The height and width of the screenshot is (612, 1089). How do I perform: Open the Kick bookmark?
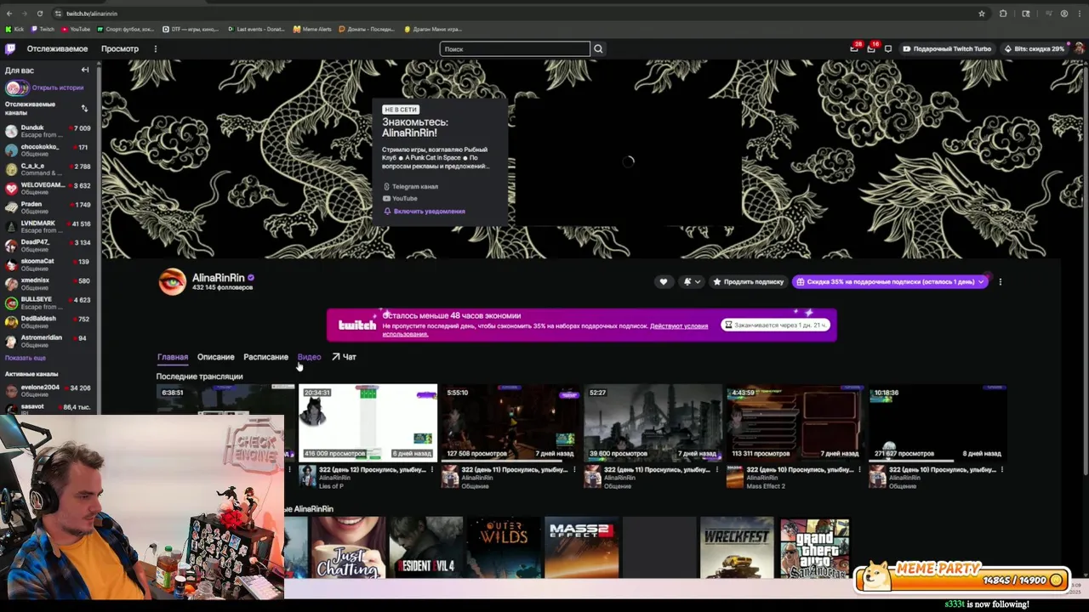point(14,29)
